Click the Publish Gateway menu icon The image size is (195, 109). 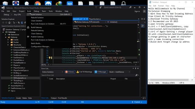pyautogui.click(x=28, y=37)
